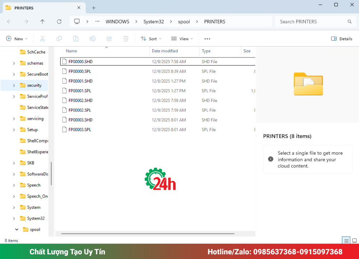Viewport: 359px width, 259px height.
Task: Expand the SecureBoot folder tree node
Action: 14,74
